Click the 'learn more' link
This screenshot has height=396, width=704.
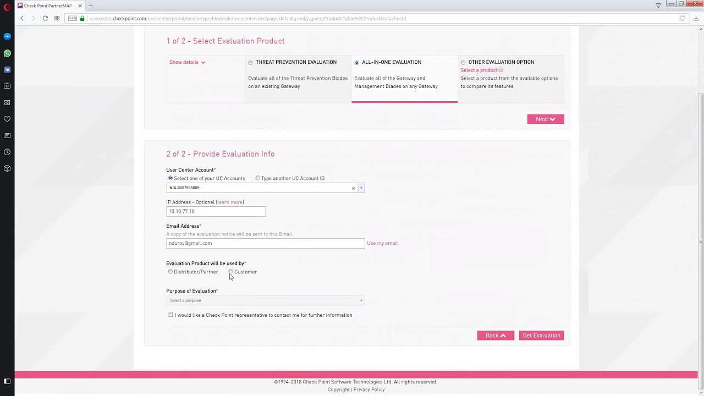[x=230, y=202]
